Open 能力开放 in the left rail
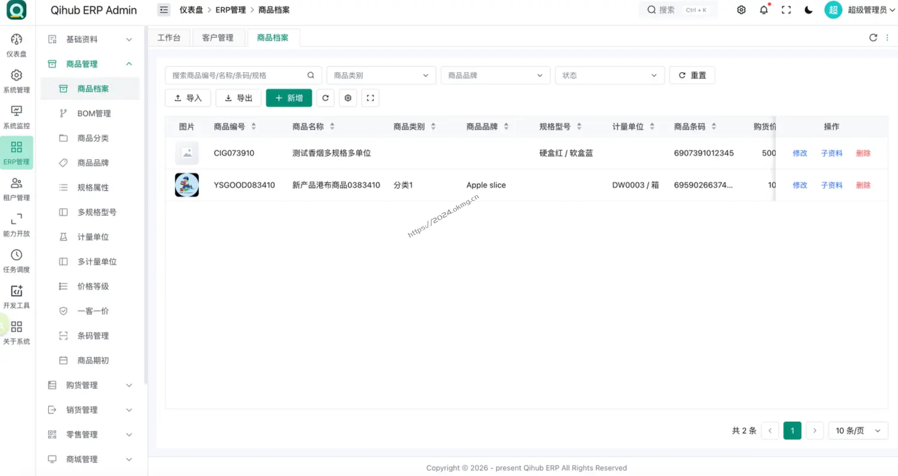The height and width of the screenshot is (476, 898). coord(16,225)
